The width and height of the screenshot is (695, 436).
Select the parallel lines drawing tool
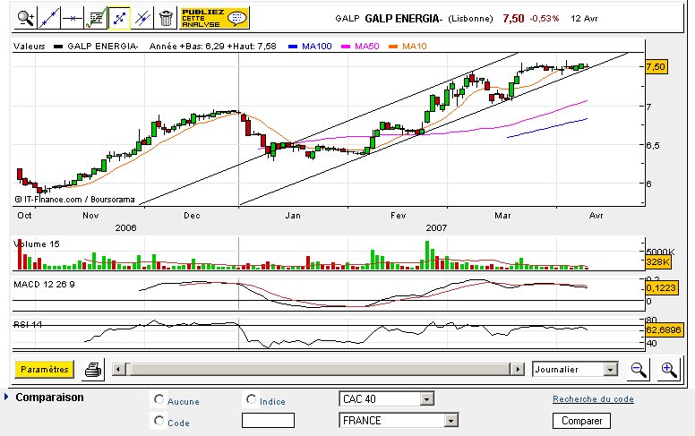pos(142,18)
